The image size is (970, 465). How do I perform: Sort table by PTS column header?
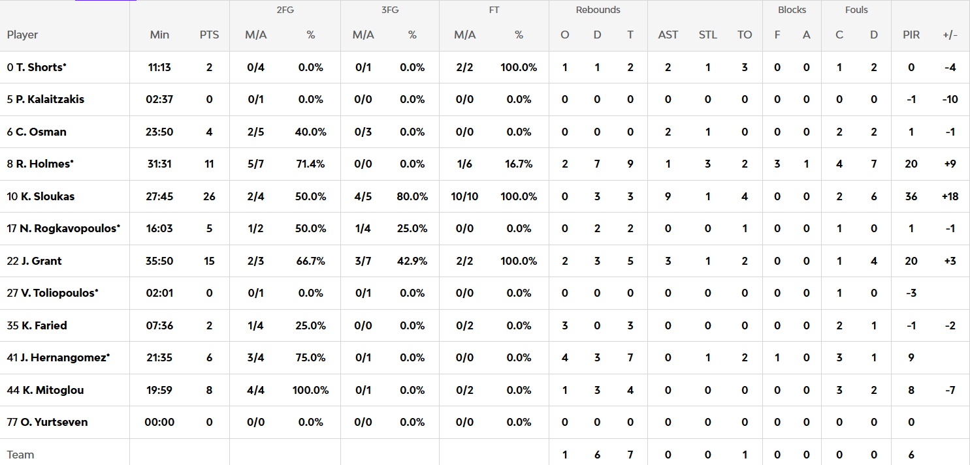click(209, 35)
